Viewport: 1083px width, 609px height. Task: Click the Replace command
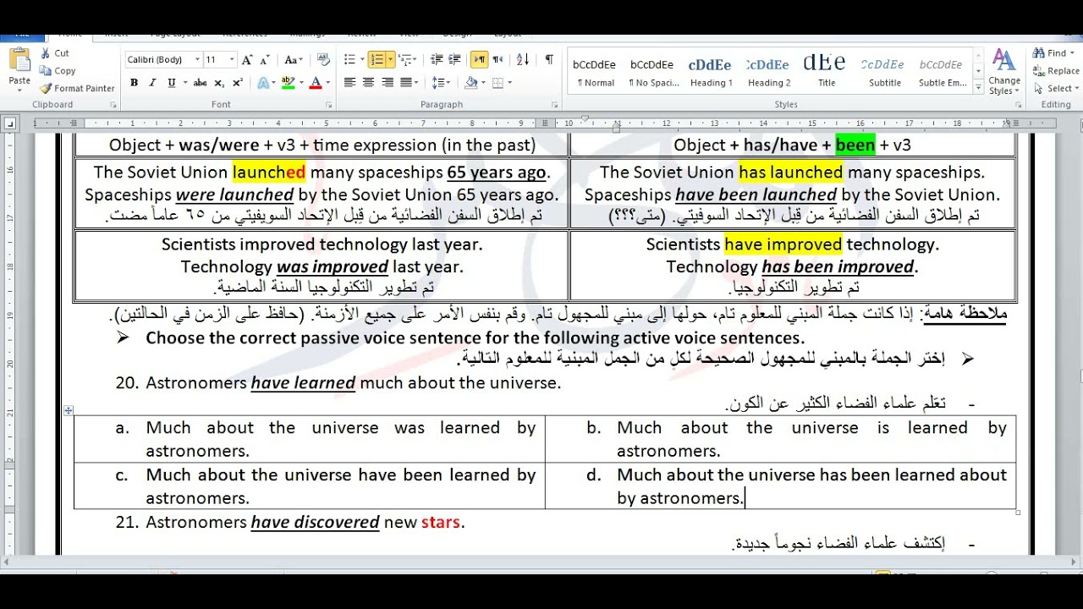(1056, 71)
